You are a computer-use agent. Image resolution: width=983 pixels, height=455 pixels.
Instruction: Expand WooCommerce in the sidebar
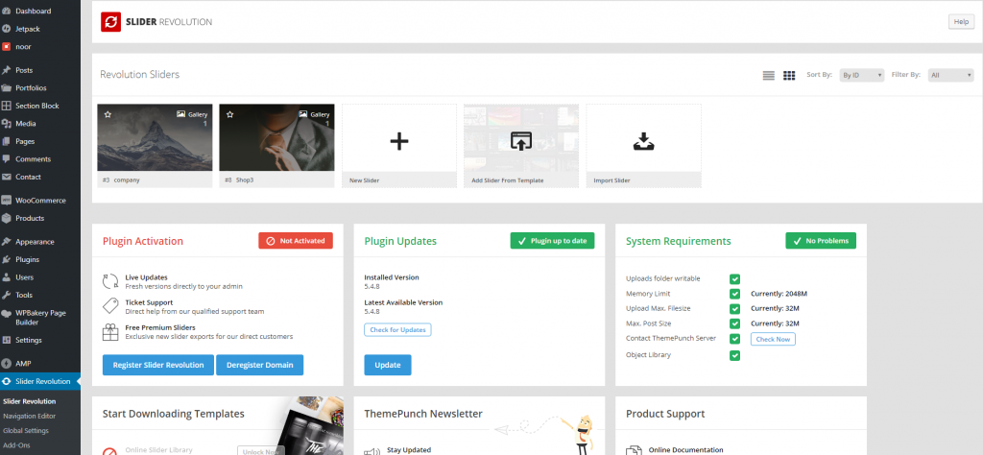(x=40, y=201)
